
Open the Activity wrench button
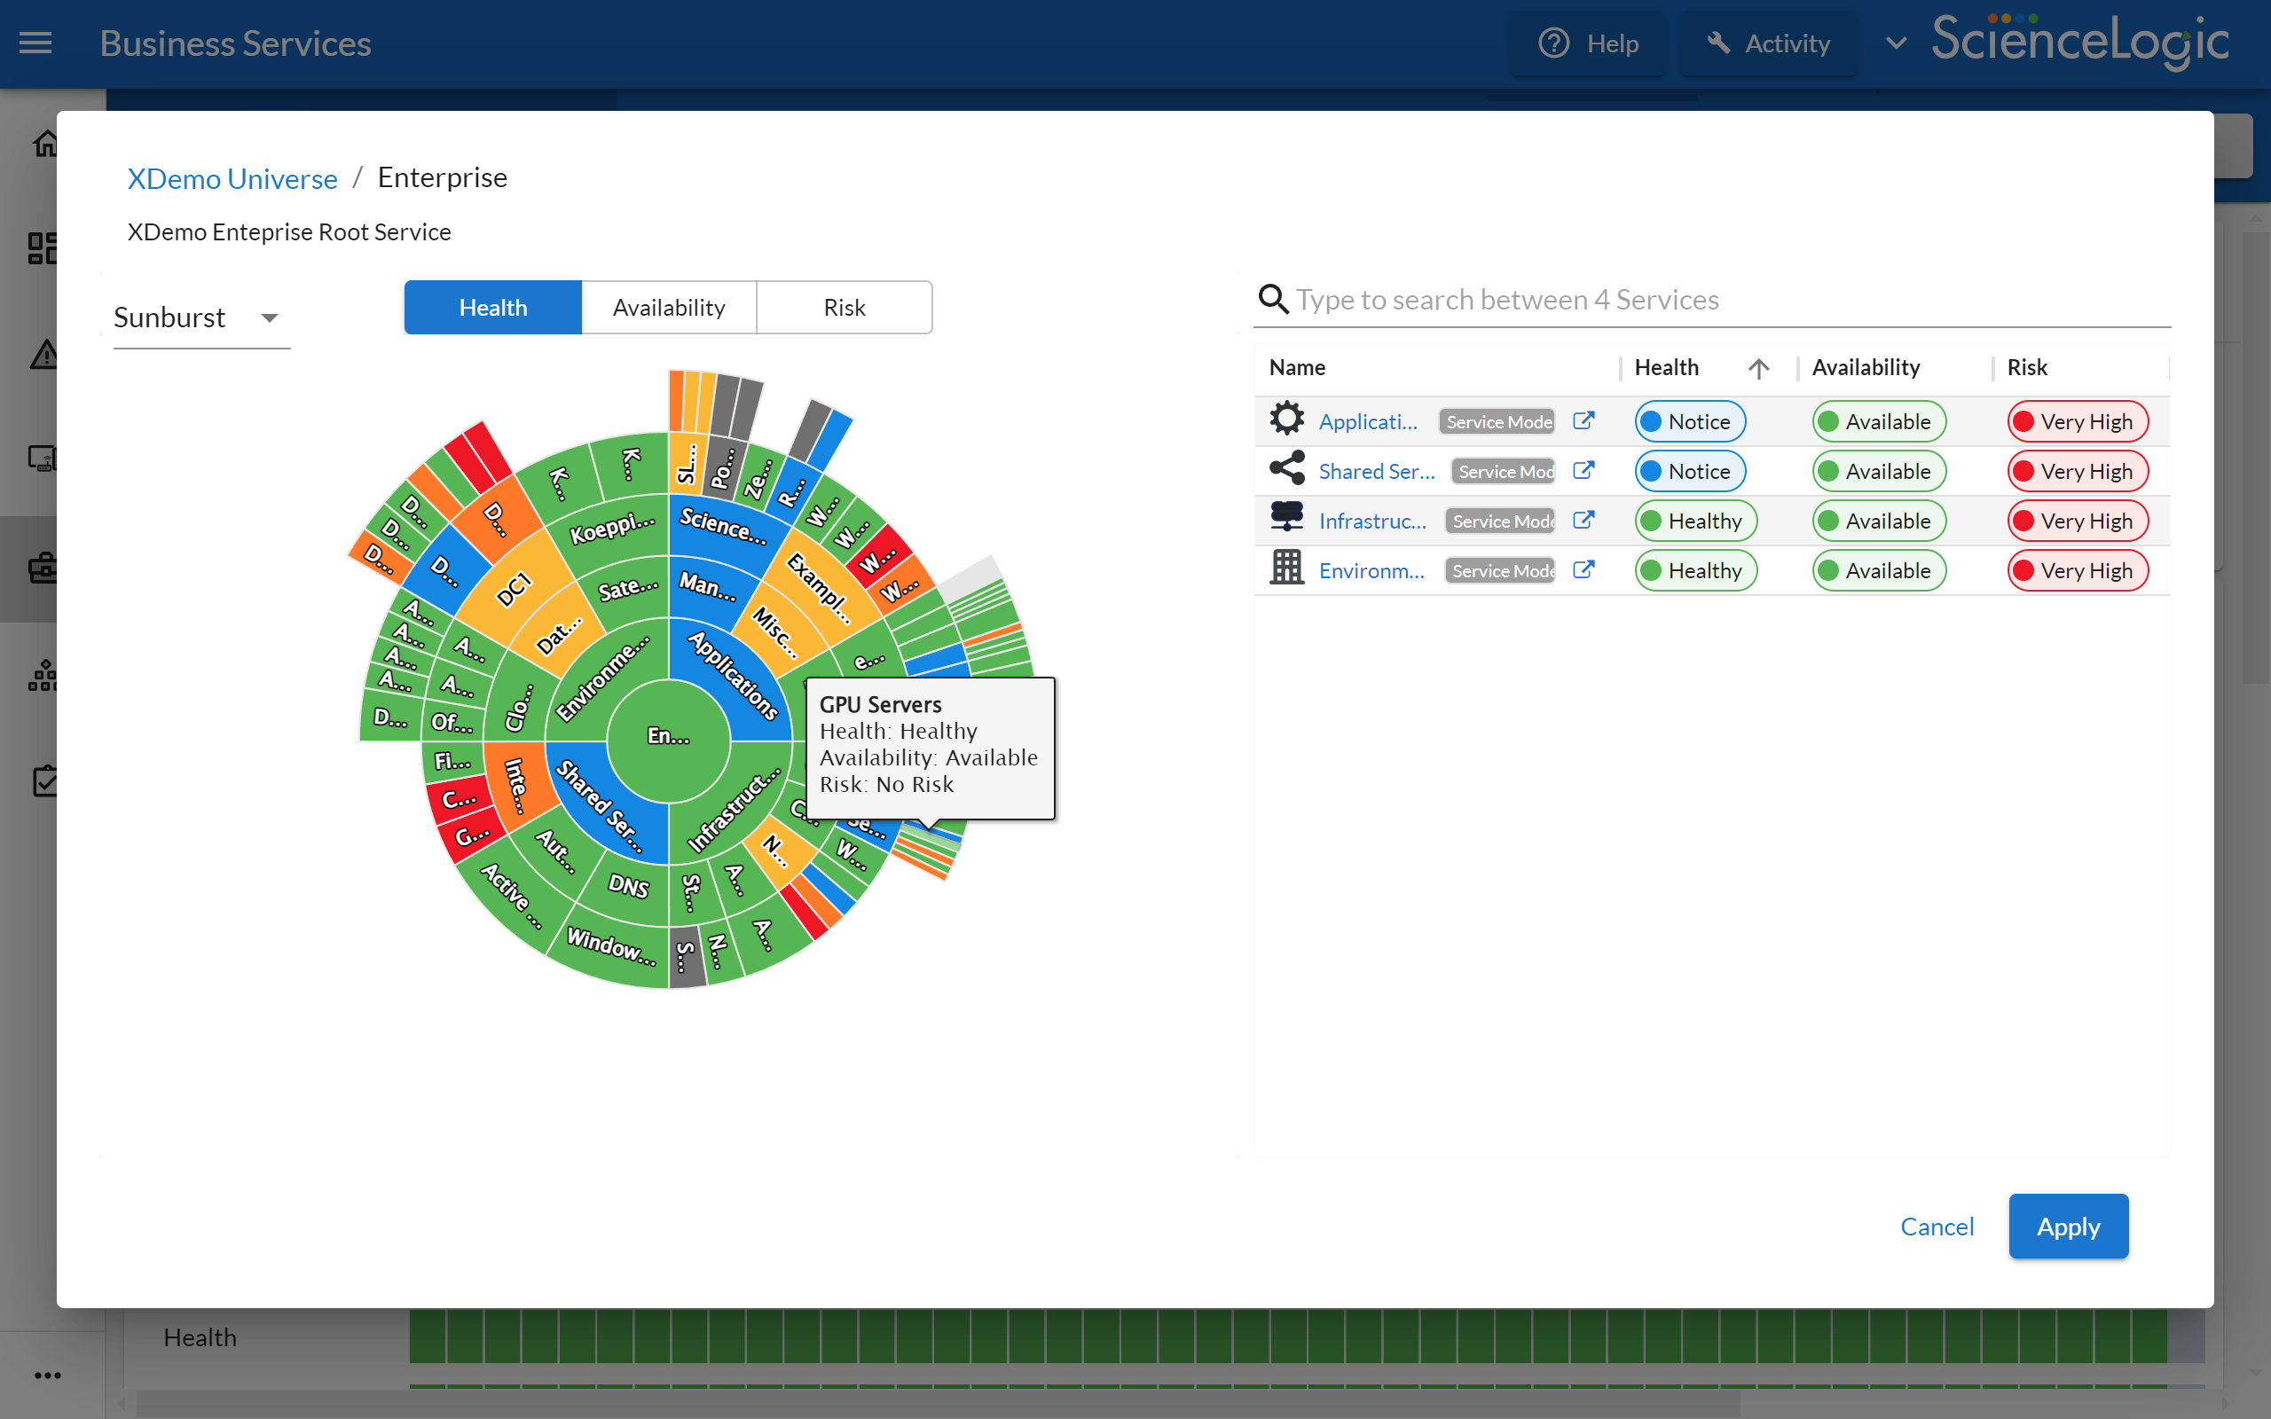[x=1768, y=43]
